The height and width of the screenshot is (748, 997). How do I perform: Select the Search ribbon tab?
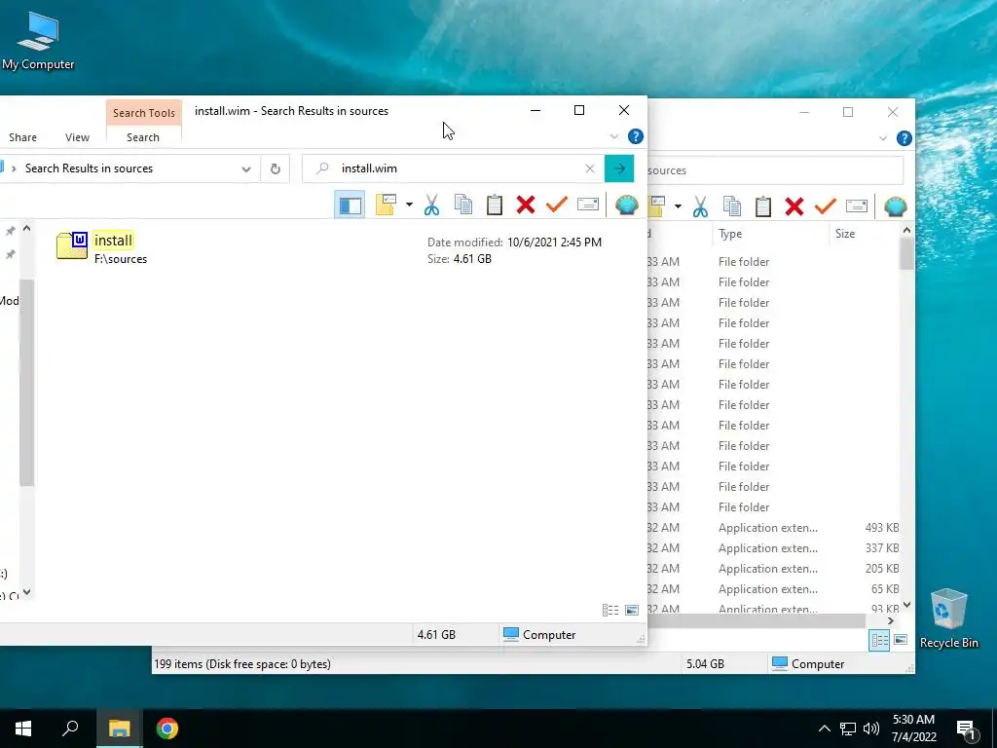coord(143,137)
